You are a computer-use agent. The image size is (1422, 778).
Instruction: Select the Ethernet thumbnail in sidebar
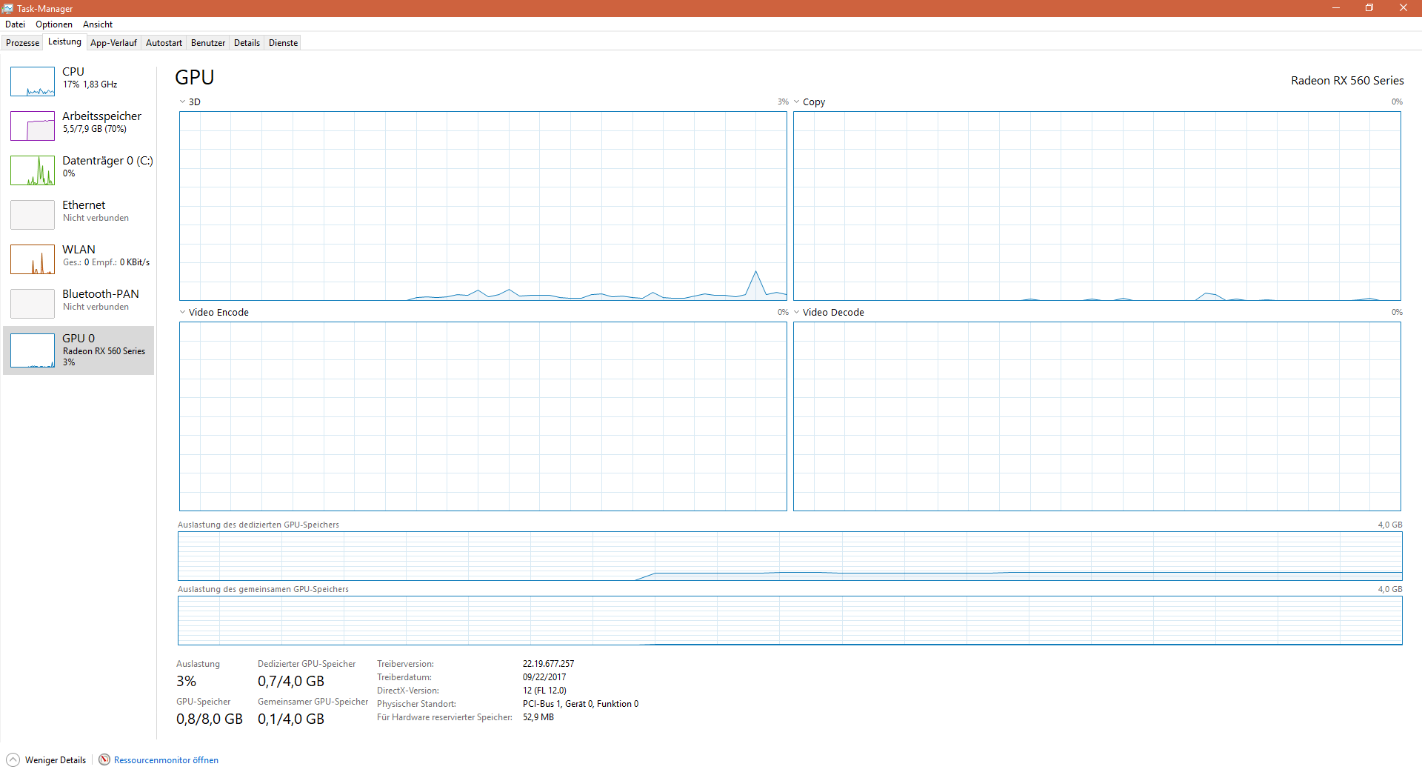[x=33, y=215]
